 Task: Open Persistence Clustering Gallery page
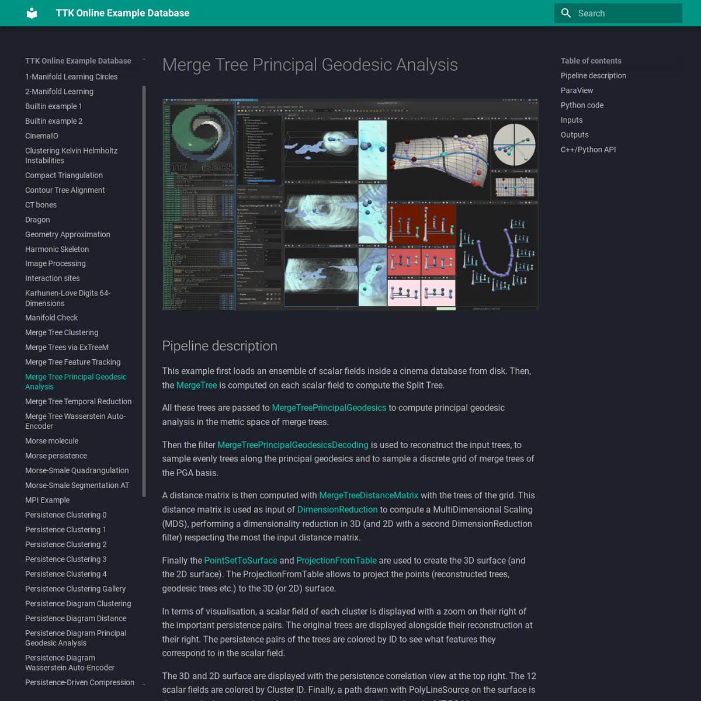point(75,589)
